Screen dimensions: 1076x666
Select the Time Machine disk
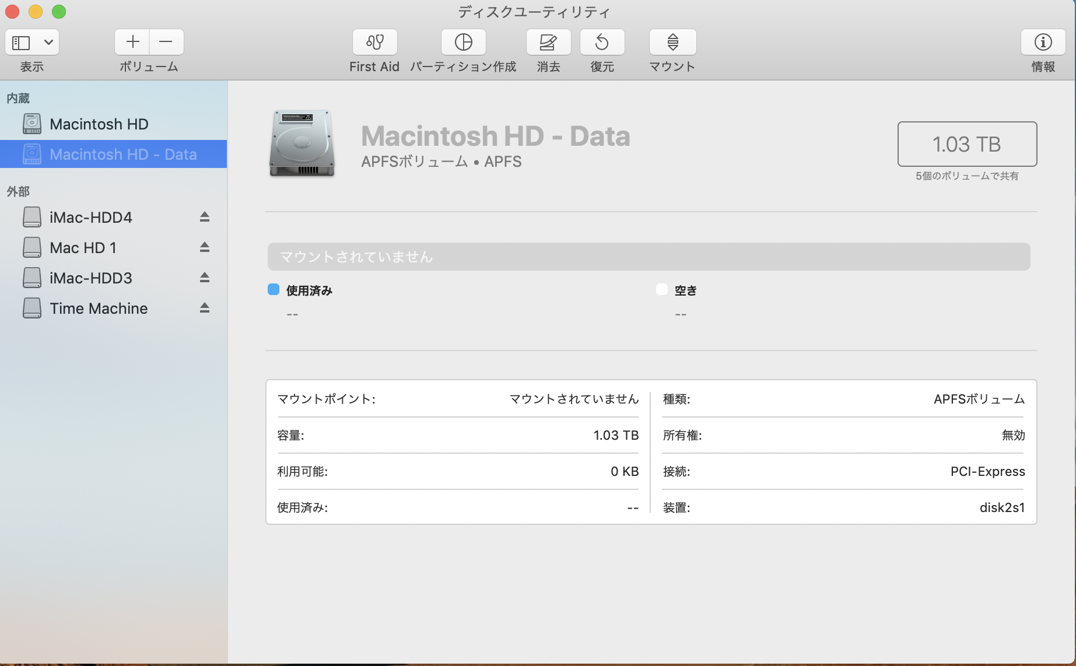[x=99, y=309]
